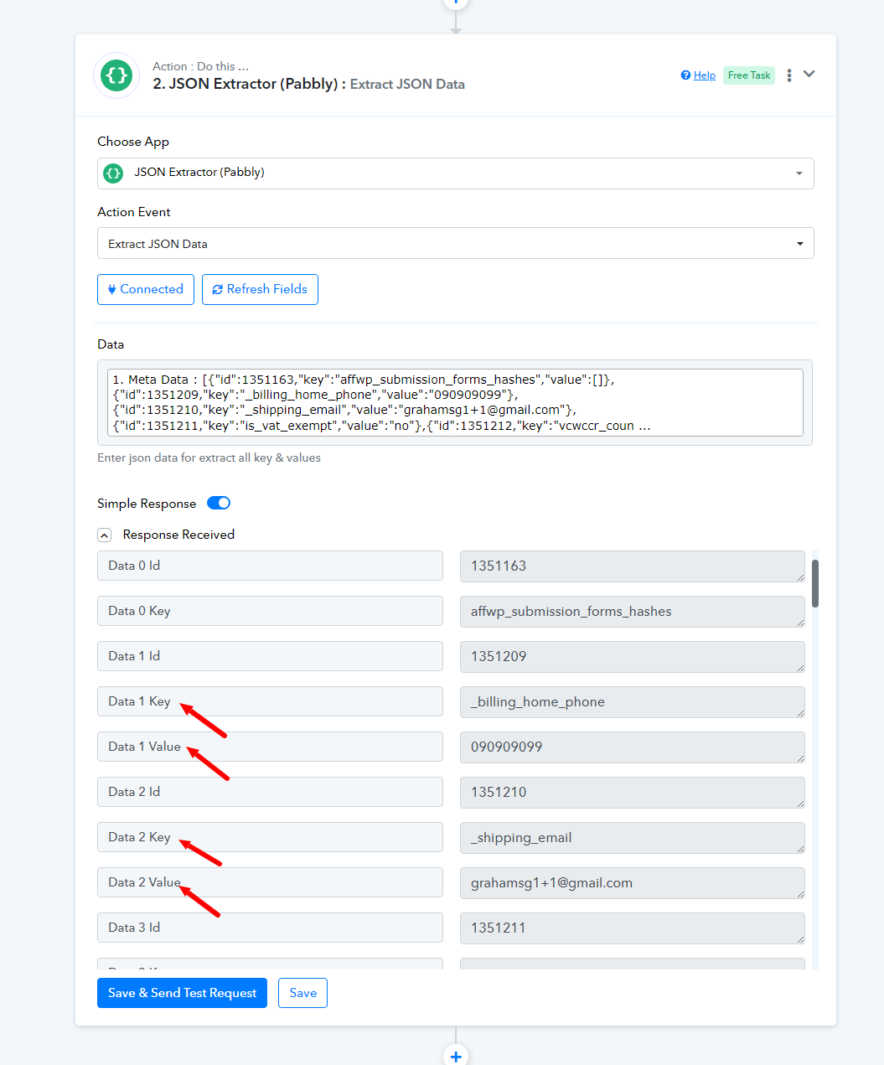Click the Data 1 Key label field

pyautogui.click(x=270, y=701)
